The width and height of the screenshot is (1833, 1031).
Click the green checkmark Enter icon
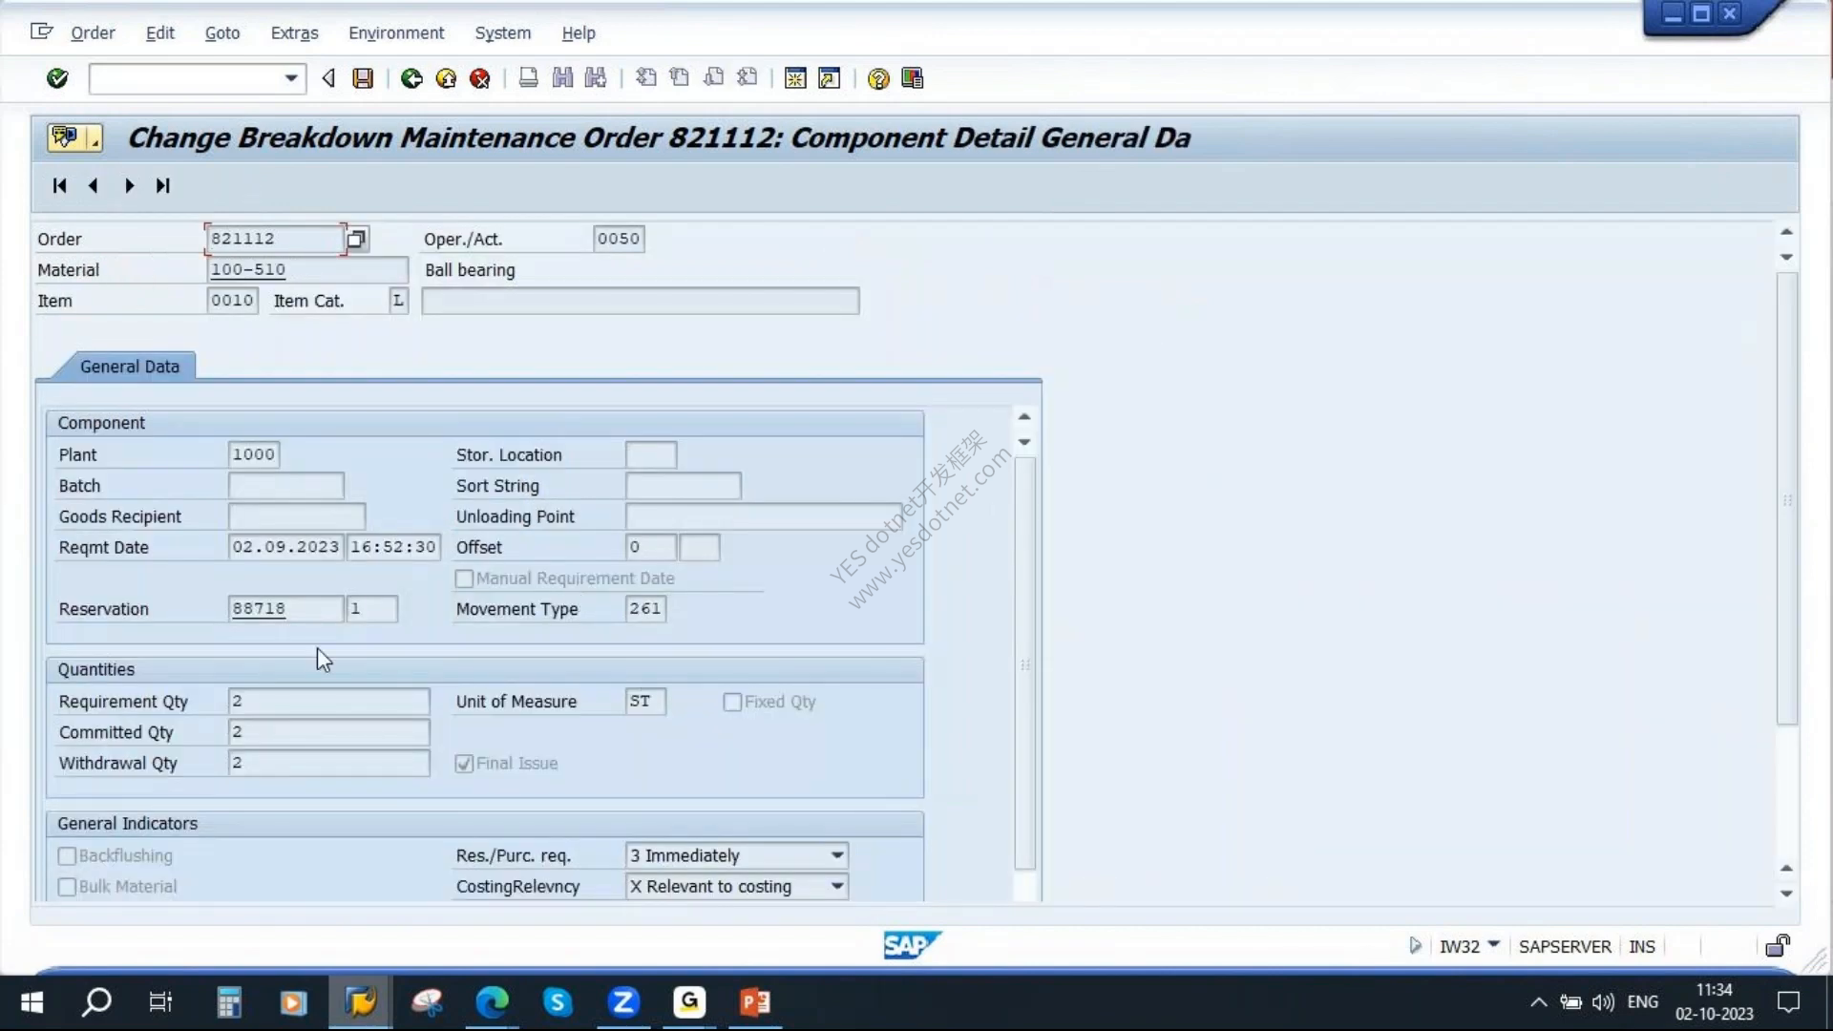[57, 78]
